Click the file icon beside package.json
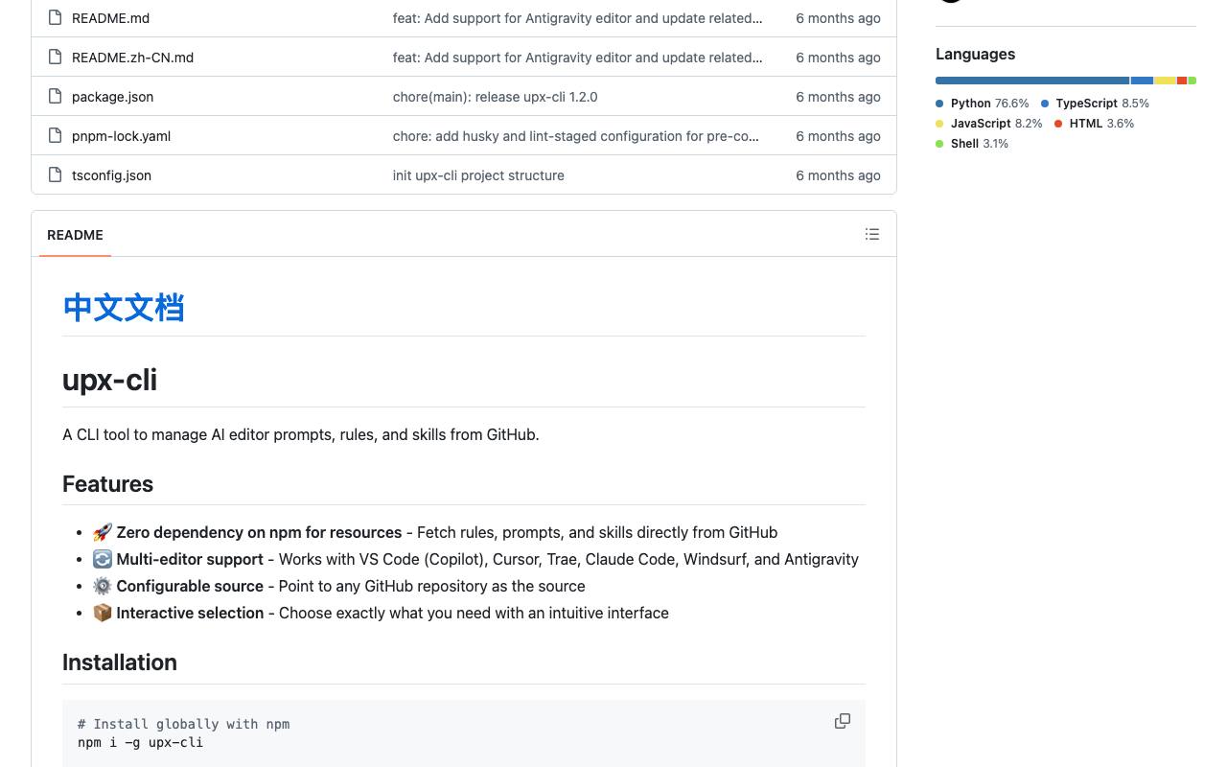 (55, 96)
